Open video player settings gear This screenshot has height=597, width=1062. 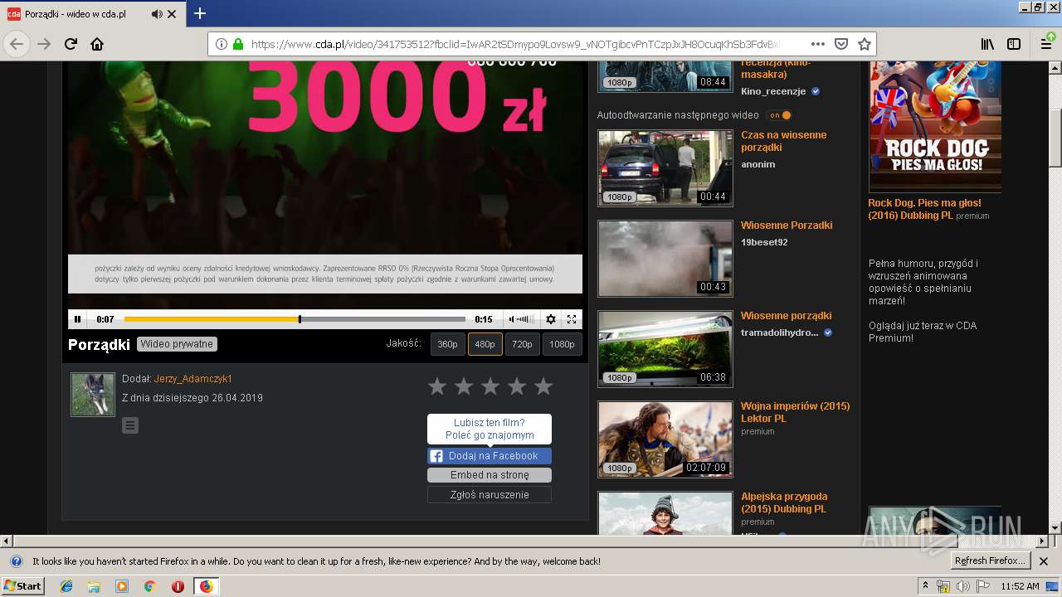(x=550, y=319)
